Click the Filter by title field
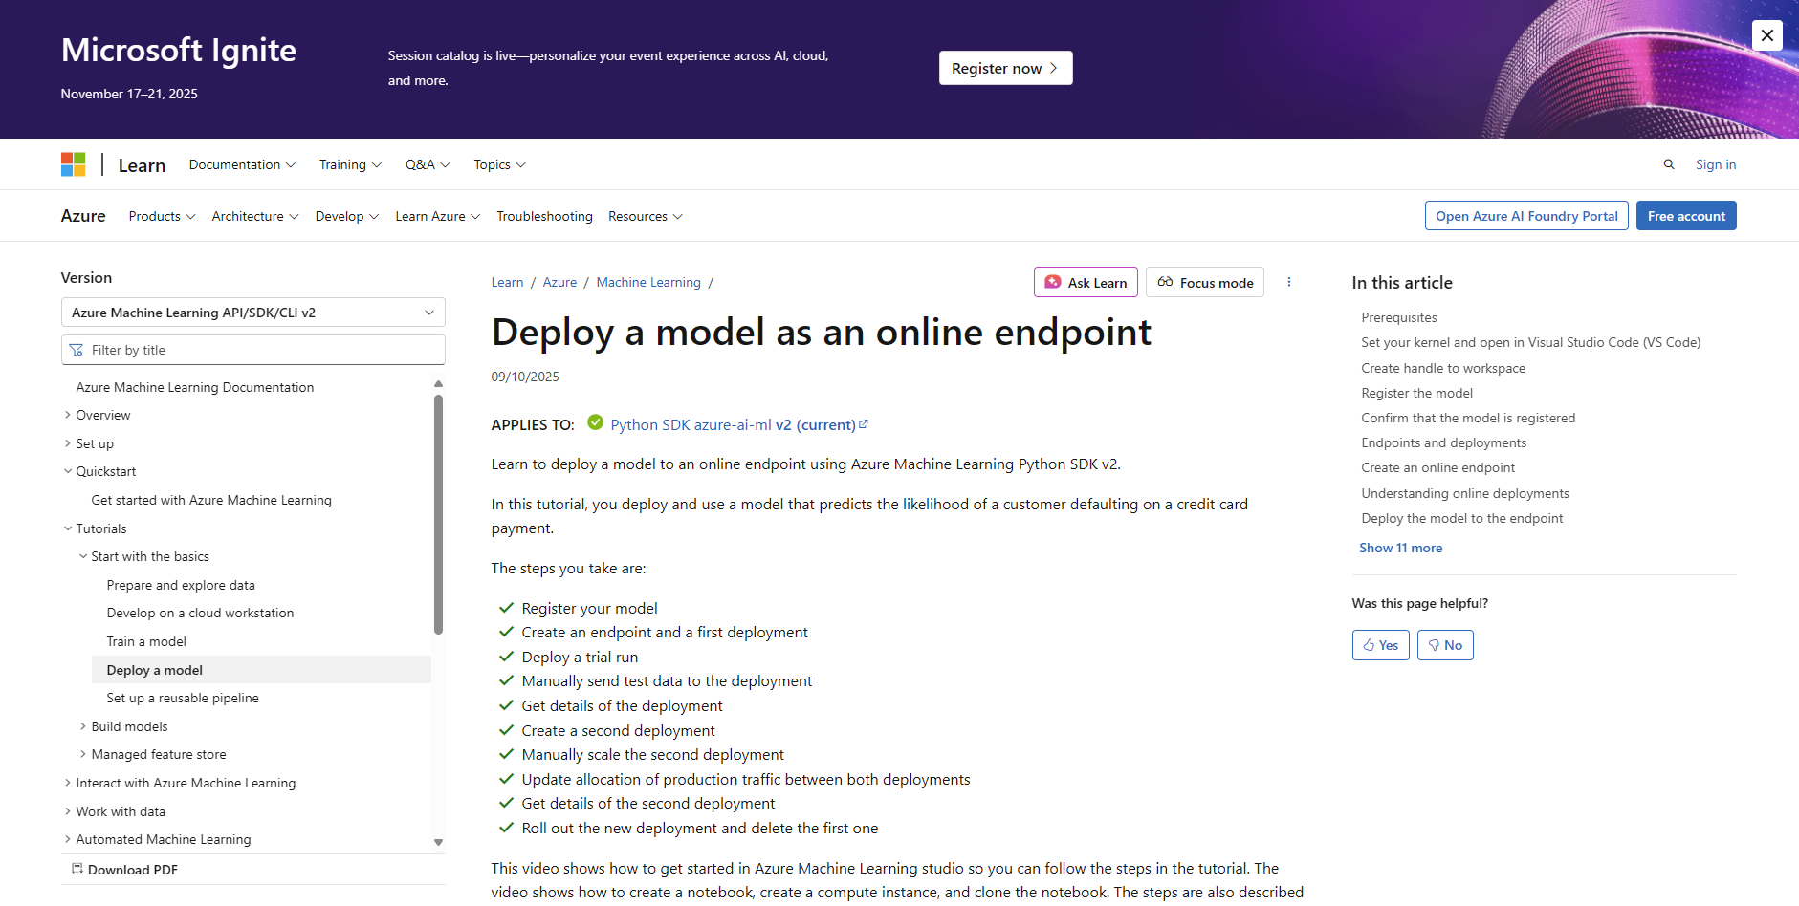Screen dimensions: 1799x906 [252, 350]
